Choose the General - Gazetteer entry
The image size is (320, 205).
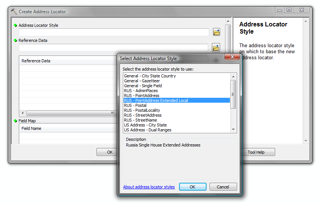(142, 81)
